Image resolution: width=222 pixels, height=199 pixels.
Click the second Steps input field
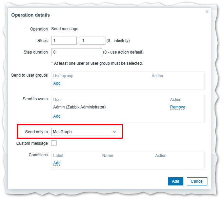(93, 41)
